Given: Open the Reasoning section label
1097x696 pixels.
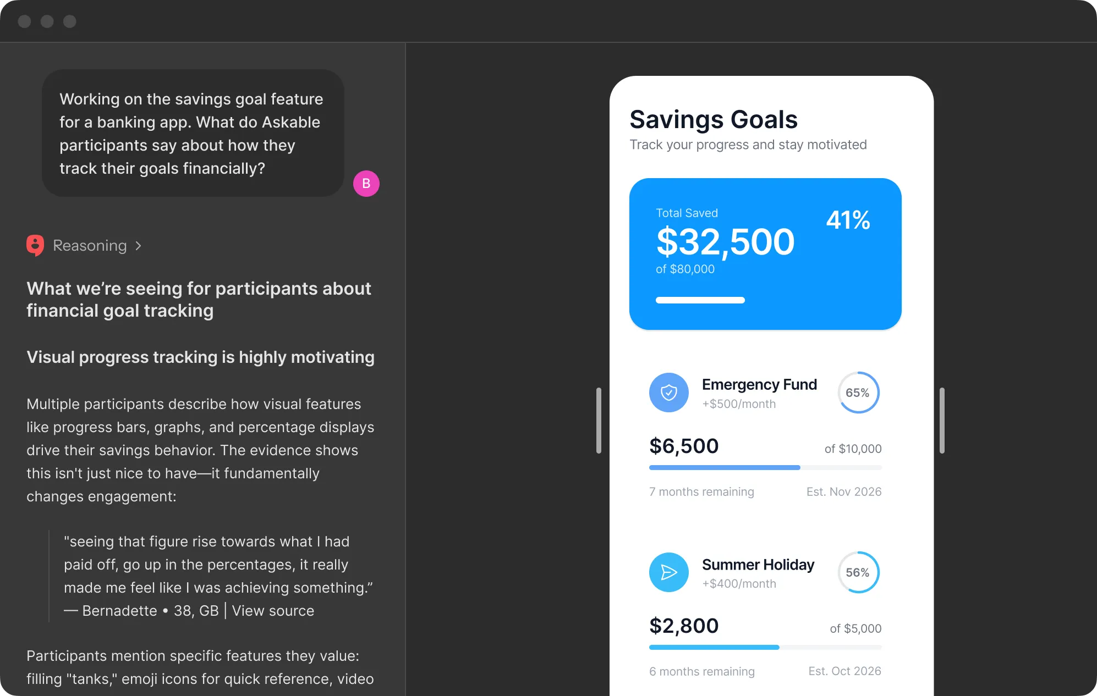Looking at the screenshot, I should 90,246.
